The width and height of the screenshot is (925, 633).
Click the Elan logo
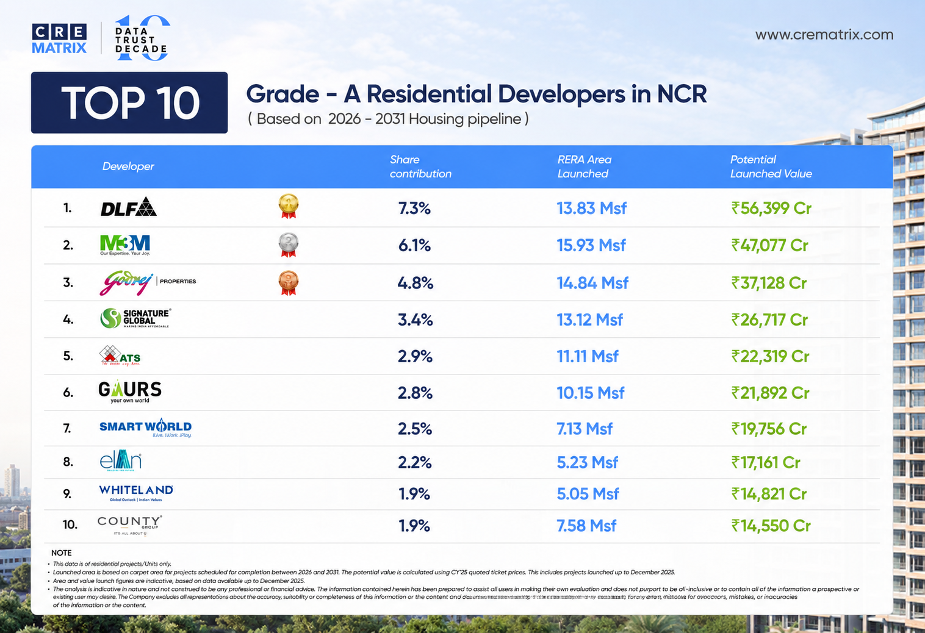pos(120,461)
